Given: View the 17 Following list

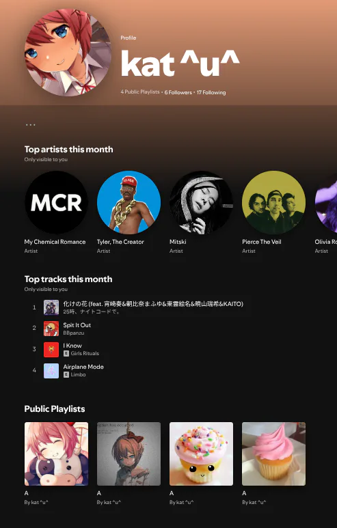Looking at the screenshot, I should [211, 92].
